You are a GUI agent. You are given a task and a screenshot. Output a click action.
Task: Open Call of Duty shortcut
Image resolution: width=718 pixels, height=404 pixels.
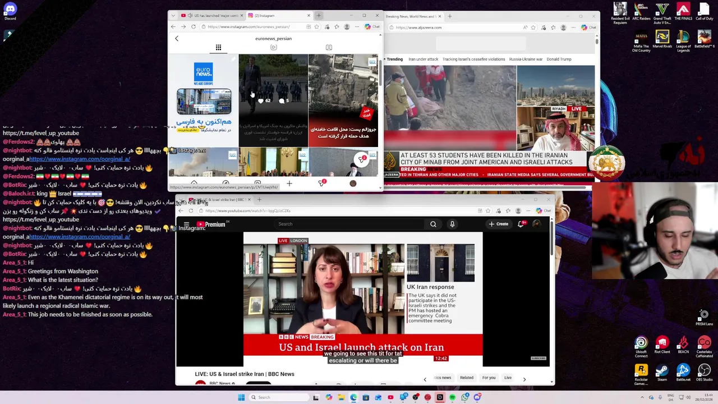pos(704,12)
